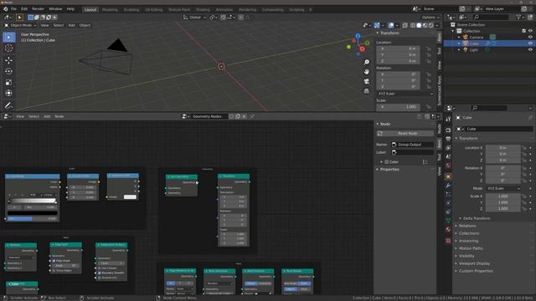Select the Transform tool
Image resolution: width=536 pixels, height=301 pixels.
[9, 93]
